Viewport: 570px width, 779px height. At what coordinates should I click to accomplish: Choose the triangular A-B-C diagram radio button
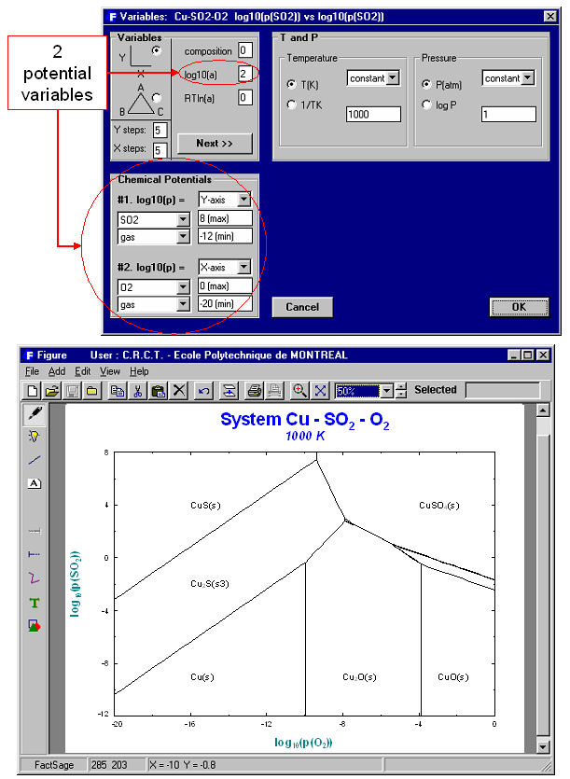coord(156,96)
